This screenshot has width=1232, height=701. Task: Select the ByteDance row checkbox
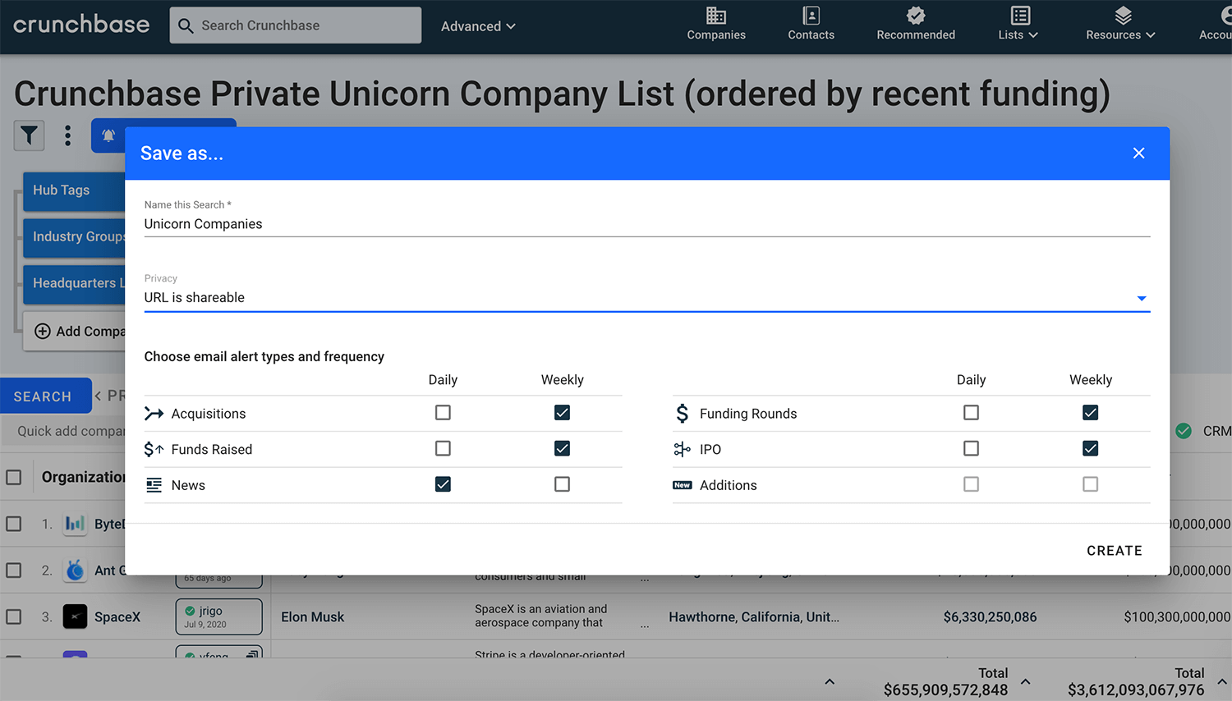14,524
